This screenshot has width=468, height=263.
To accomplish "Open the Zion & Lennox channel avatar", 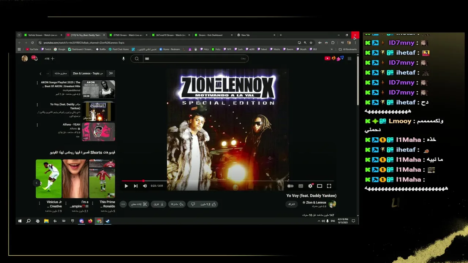I will point(332,204).
